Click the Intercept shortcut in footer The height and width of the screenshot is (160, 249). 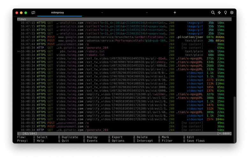click(145, 141)
